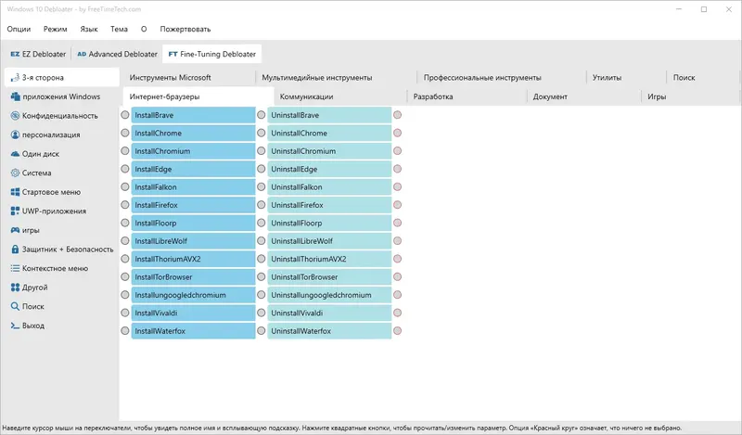Click the Пожертвовать donate menu item
Image resolution: width=742 pixels, height=435 pixels.
[185, 30]
